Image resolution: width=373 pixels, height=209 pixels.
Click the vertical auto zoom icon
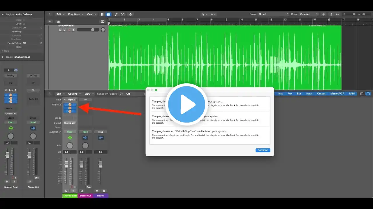pyautogui.click(x=332, y=14)
